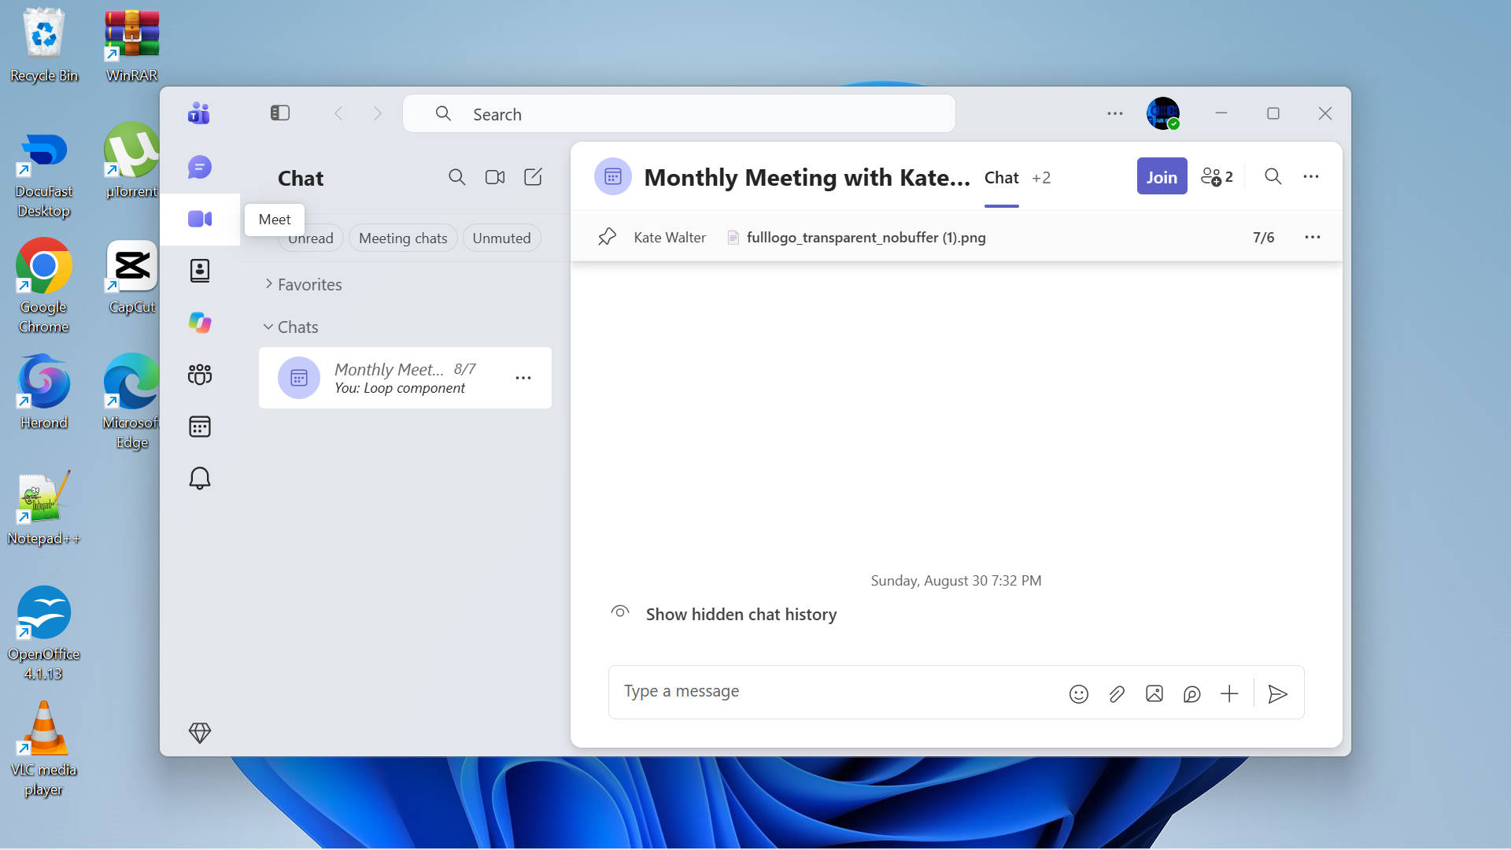Viewport: 1511px width, 850px height.
Task: Insert an image into message
Action: (1154, 693)
